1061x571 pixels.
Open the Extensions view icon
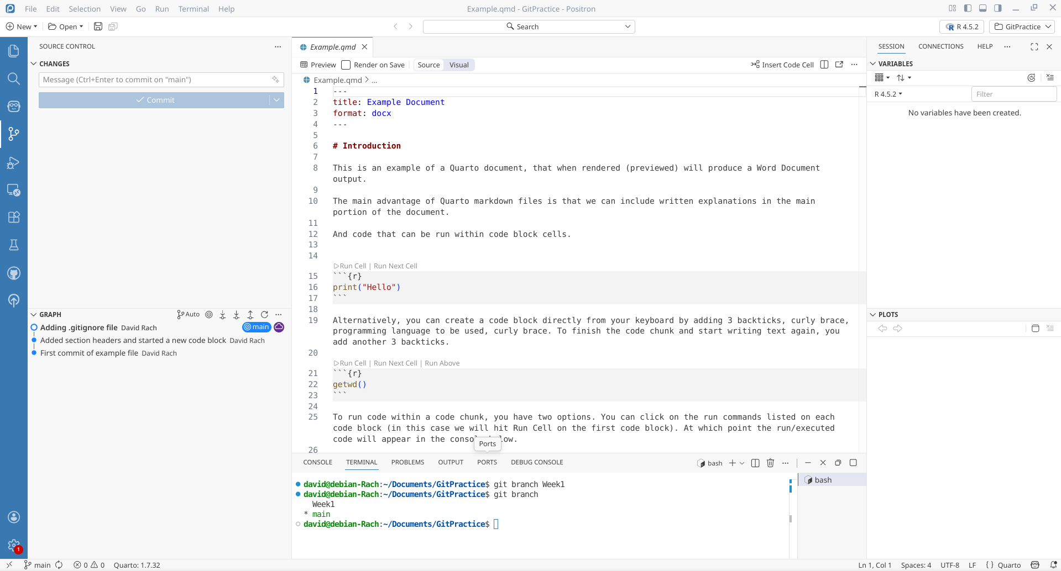tap(14, 217)
